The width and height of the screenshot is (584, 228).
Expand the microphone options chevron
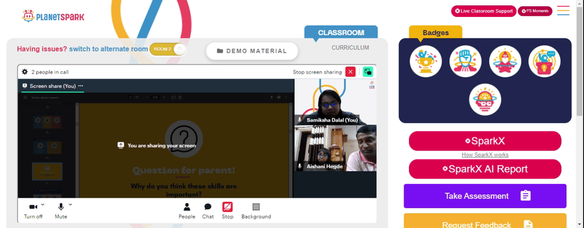(x=71, y=204)
